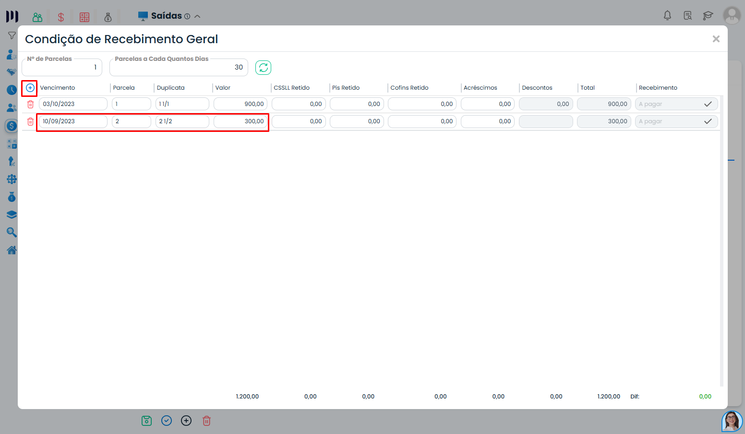Click the red dollar sign icon
The width and height of the screenshot is (745, 434).
coord(61,17)
